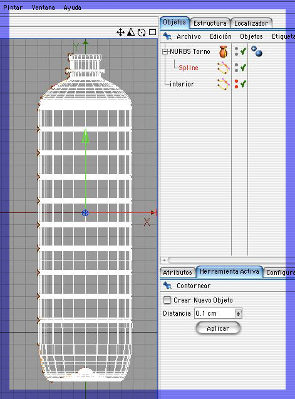
Task: Click the viewport rotate camera icon
Action: coord(142,33)
